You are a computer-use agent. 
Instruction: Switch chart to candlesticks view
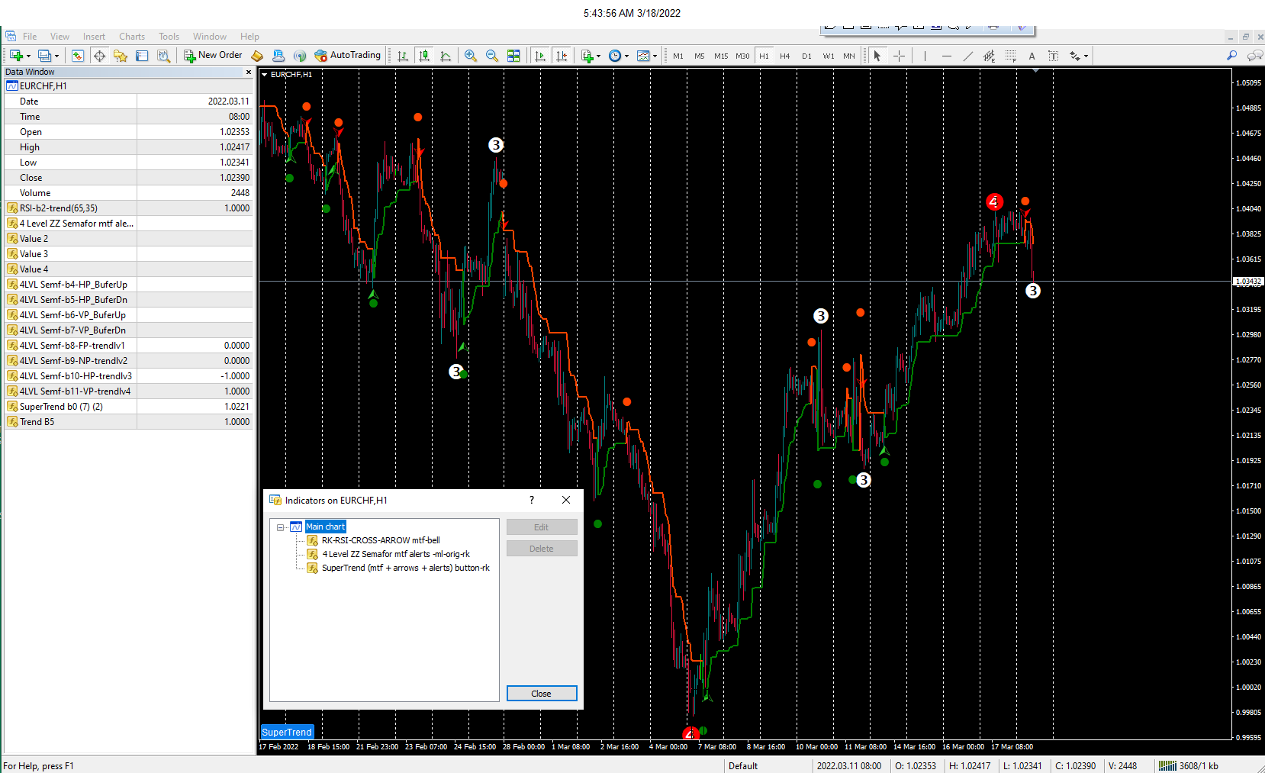point(424,56)
